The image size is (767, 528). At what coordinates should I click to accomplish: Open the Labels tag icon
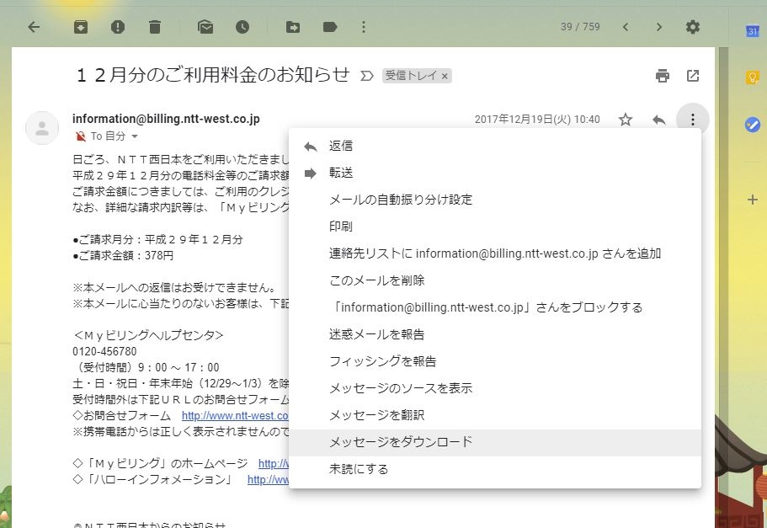pyautogui.click(x=330, y=27)
